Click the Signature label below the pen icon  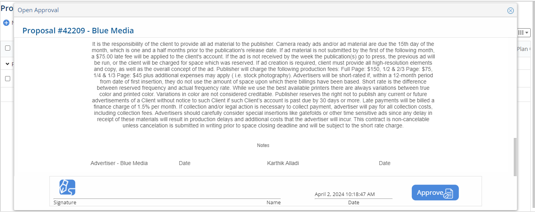(x=65, y=203)
